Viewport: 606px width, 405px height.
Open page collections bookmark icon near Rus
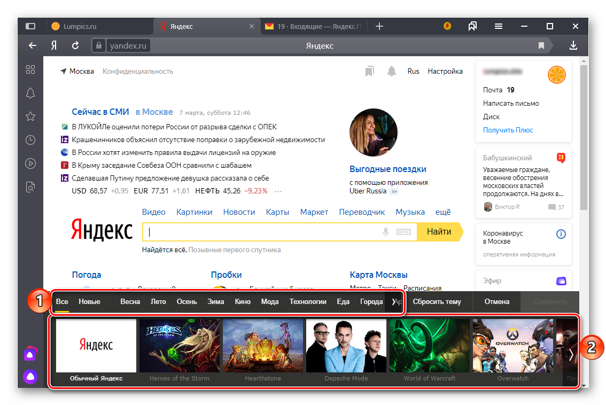tap(369, 71)
